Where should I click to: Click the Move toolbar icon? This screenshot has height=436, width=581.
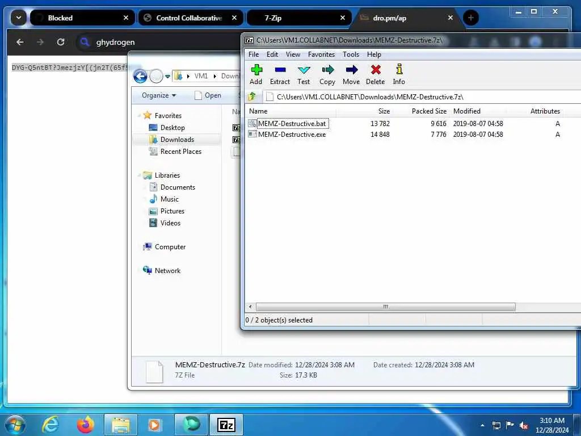click(x=351, y=74)
